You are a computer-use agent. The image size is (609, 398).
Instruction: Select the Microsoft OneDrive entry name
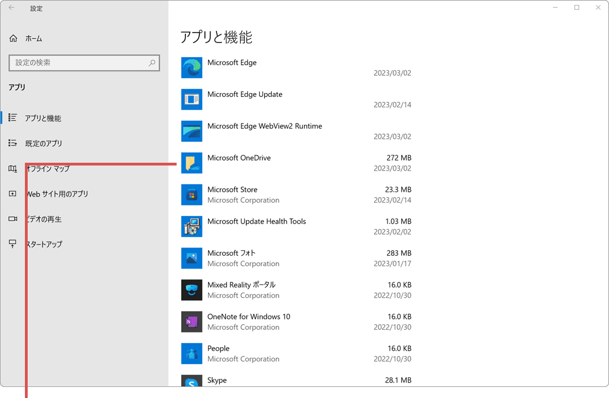click(239, 158)
